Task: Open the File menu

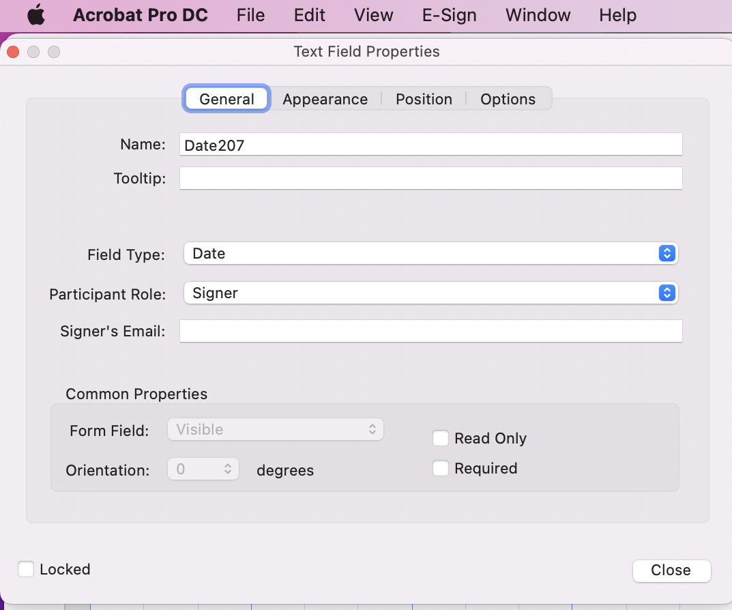Action: click(x=250, y=15)
